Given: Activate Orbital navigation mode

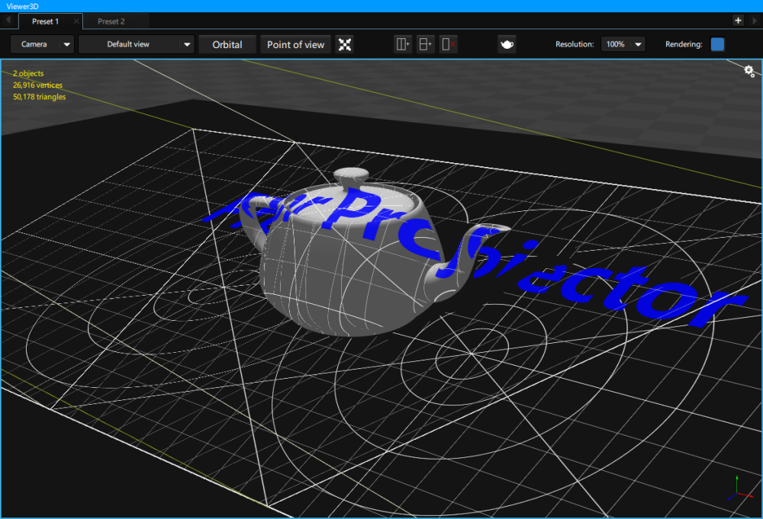Looking at the screenshot, I should click(227, 44).
